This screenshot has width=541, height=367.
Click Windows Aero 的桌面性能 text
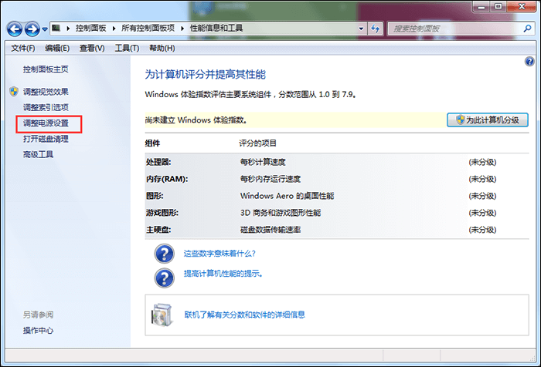[x=287, y=196]
